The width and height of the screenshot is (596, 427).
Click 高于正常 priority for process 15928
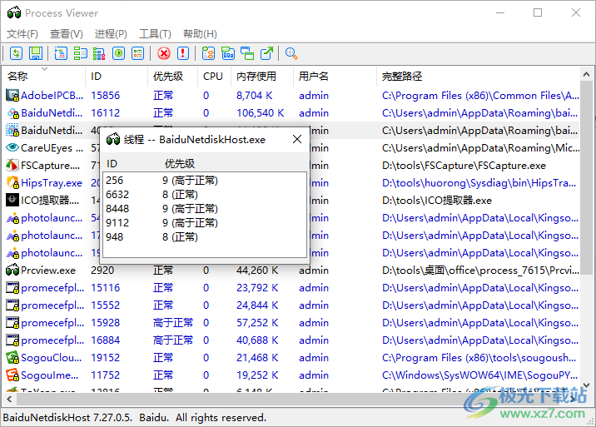(173, 323)
